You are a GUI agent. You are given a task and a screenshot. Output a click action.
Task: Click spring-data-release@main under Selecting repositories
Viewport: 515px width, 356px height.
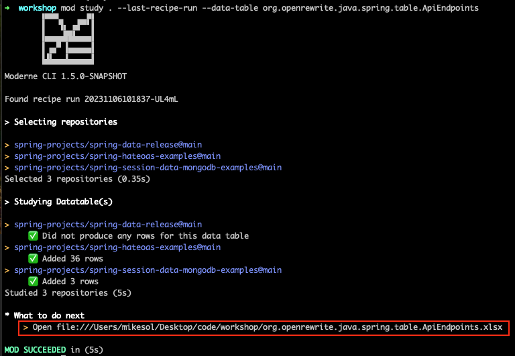click(x=108, y=145)
